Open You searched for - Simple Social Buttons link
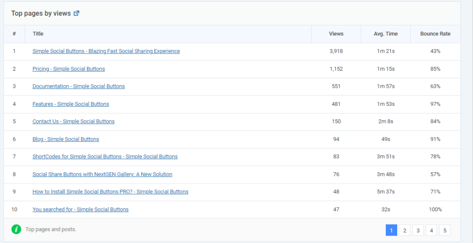This screenshot has width=473, height=243. 80,209
